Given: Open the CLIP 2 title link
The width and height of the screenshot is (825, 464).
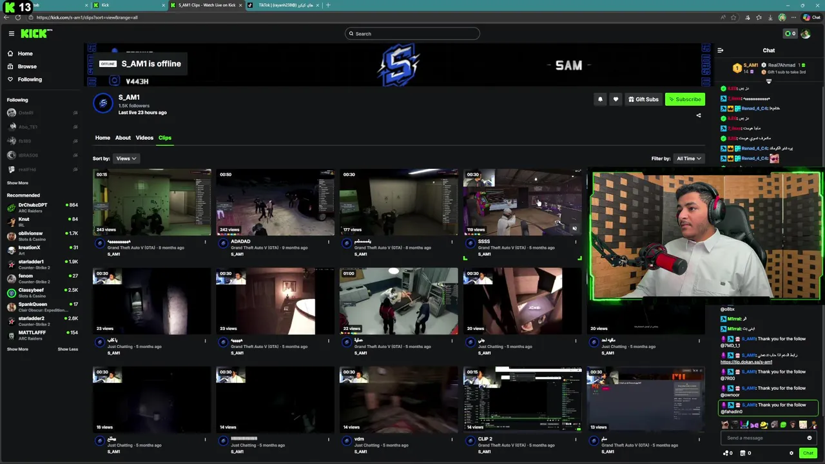Looking at the screenshot, I should (x=485, y=439).
